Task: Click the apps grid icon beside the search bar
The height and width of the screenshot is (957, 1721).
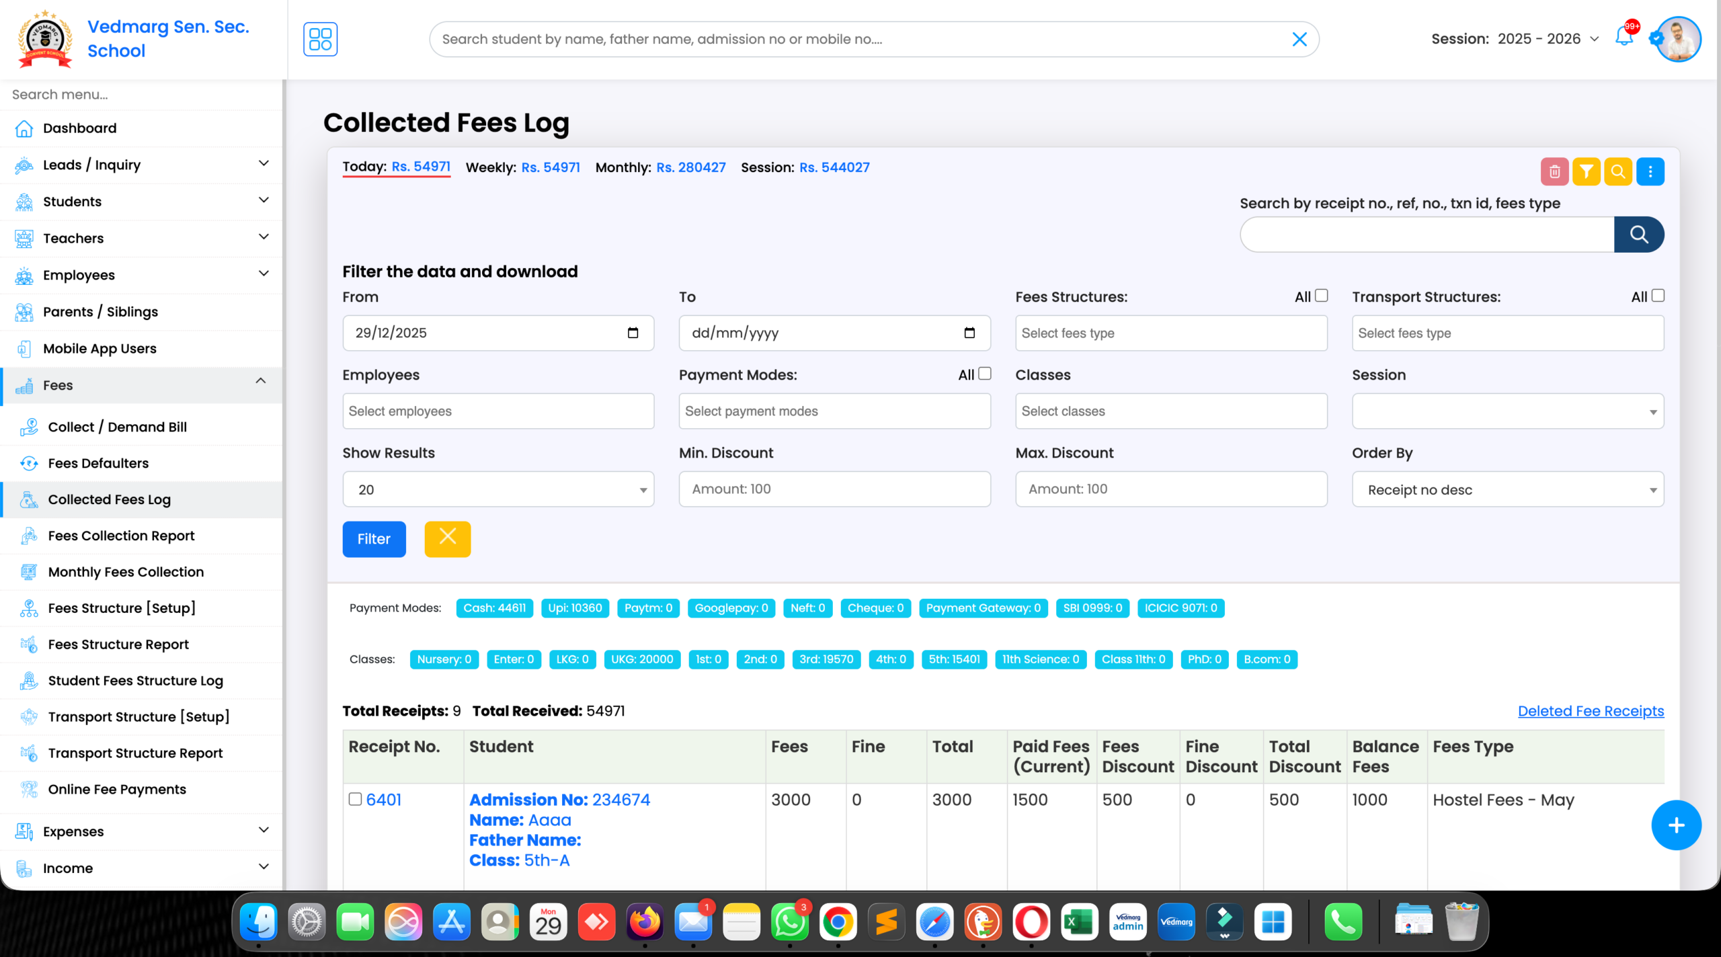Action: point(321,38)
